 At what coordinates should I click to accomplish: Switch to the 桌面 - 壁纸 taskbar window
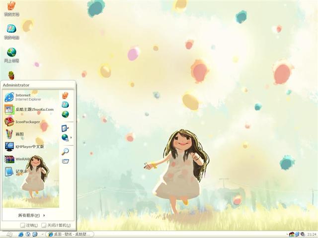coord(70,234)
